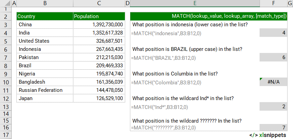Select column E header

point(195,3)
